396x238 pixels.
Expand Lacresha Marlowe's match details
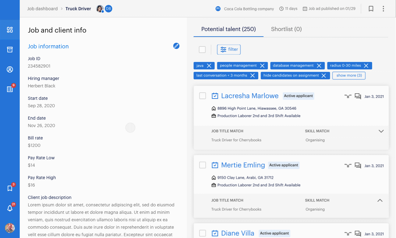coord(381,131)
